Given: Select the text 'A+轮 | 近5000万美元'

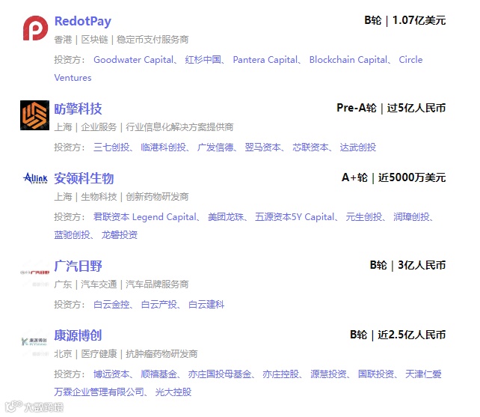Looking at the screenshot, I should coord(394,177).
